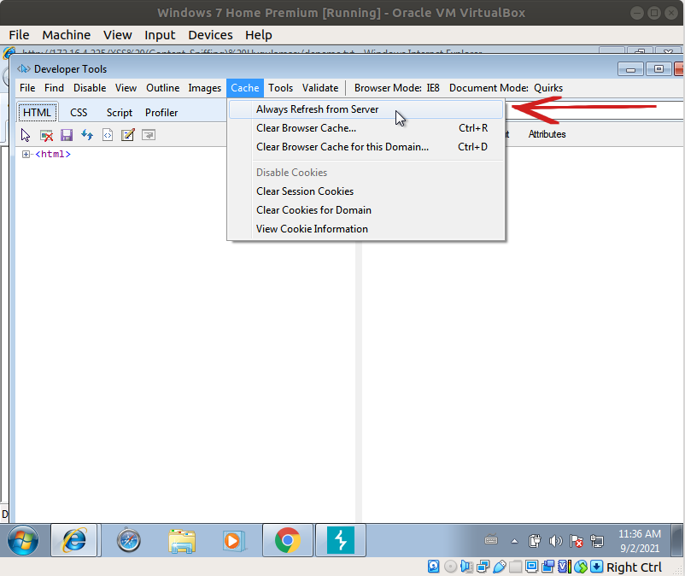Show the Attributes pane tab
Viewport: 685px width, 576px height.
pos(547,134)
